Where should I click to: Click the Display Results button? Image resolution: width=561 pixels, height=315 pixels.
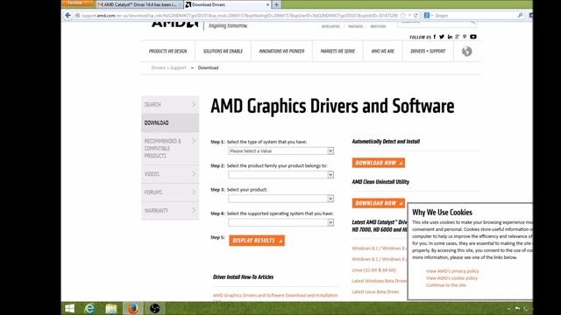click(257, 241)
